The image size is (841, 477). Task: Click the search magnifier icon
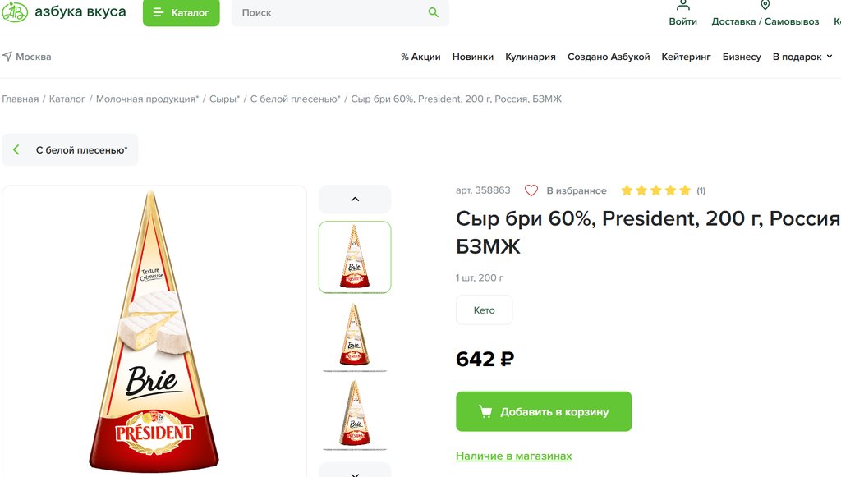click(434, 12)
